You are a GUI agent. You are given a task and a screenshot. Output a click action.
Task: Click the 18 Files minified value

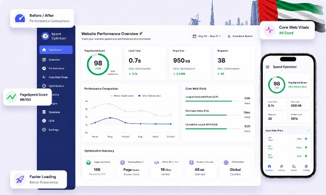coord(166,169)
